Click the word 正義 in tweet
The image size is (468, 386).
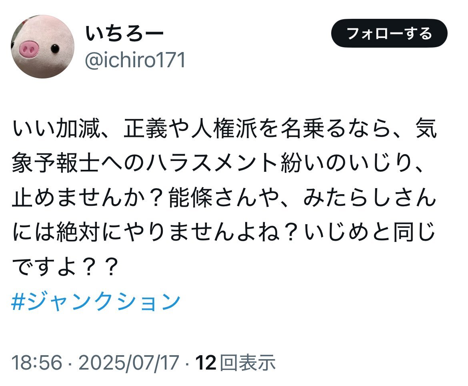[146, 129]
